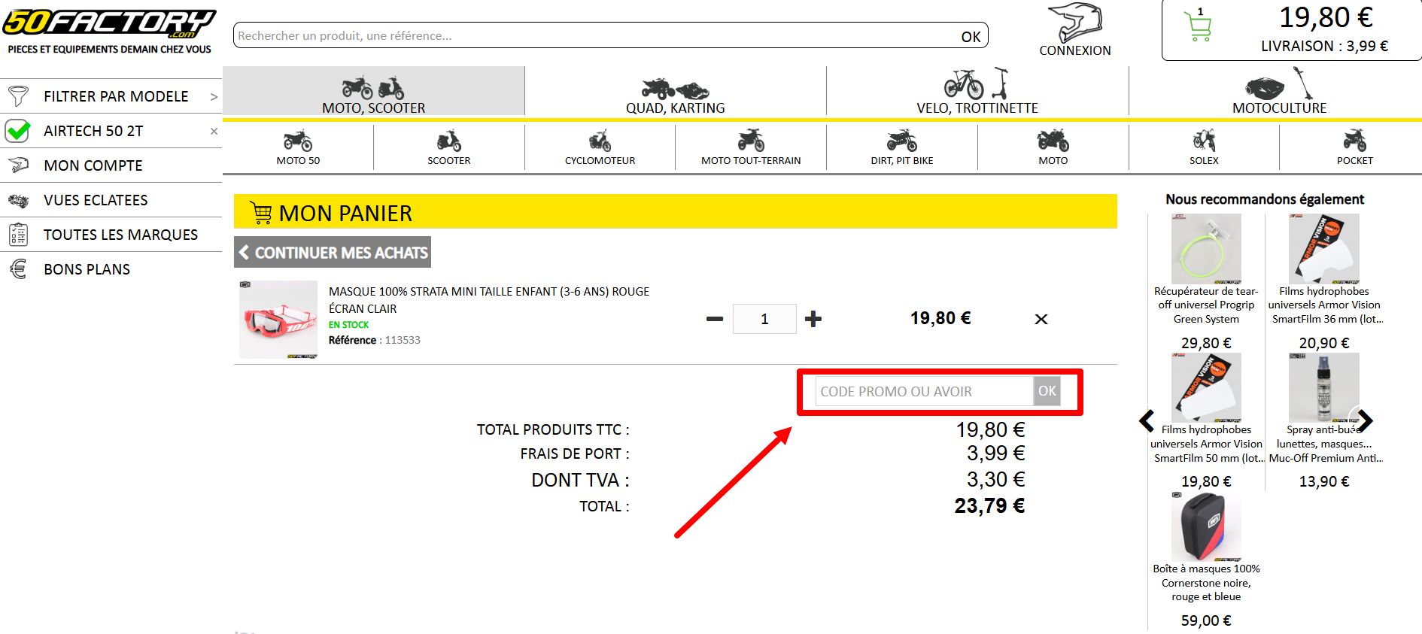Remove the Airtech 50 2T filter

pyautogui.click(x=214, y=131)
